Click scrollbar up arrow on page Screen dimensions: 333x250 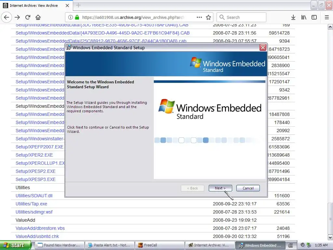[x=330, y=27]
